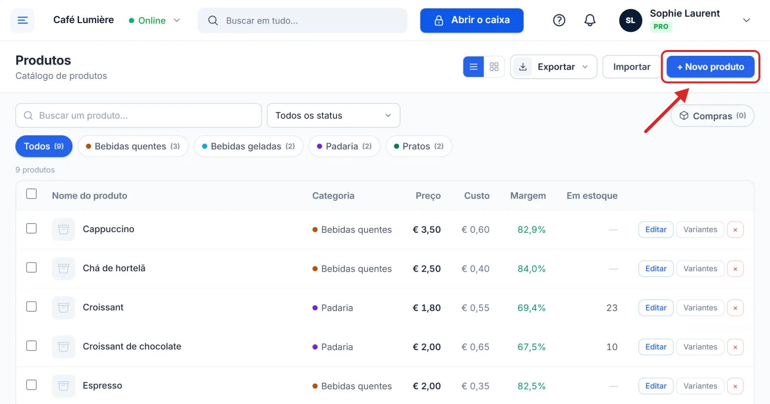Select the Cappuccino row checkbox

[31, 228]
